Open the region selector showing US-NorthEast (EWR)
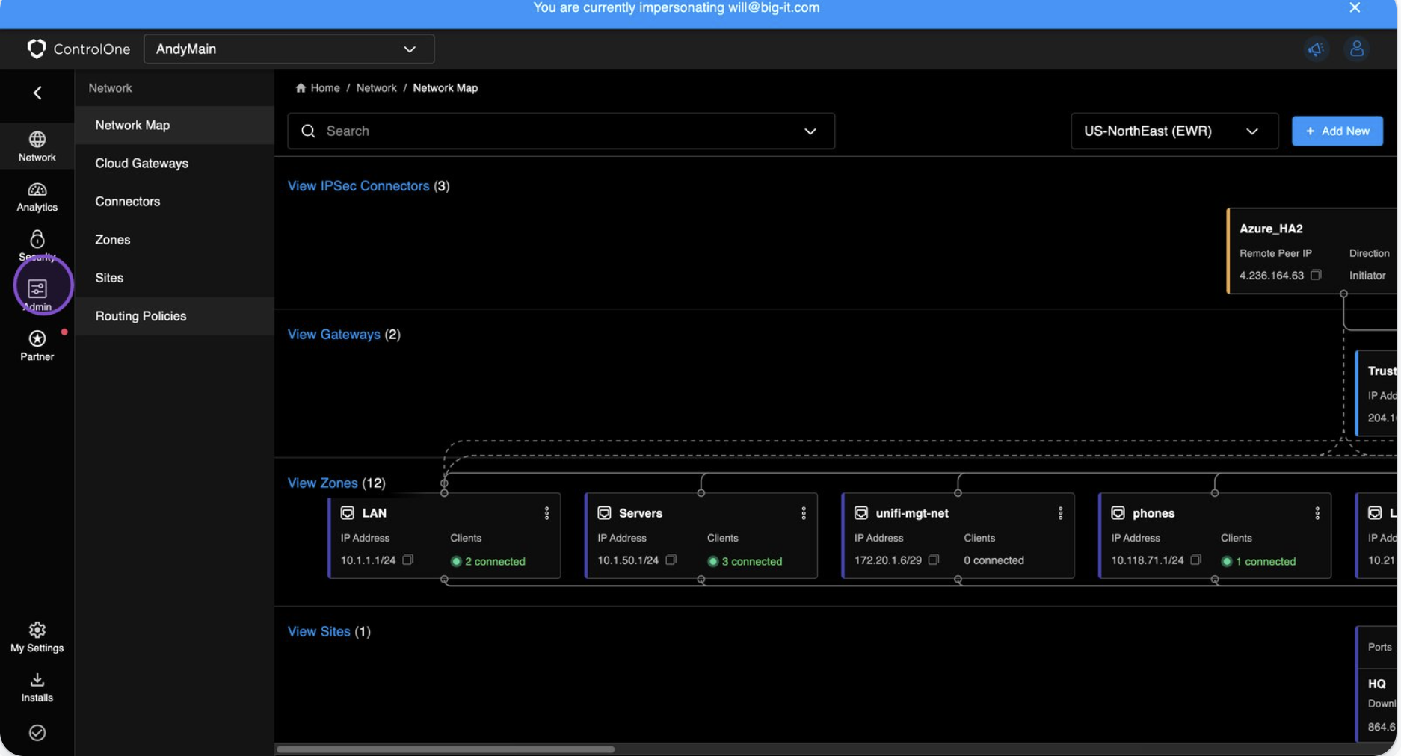The height and width of the screenshot is (756, 1401). 1174,131
